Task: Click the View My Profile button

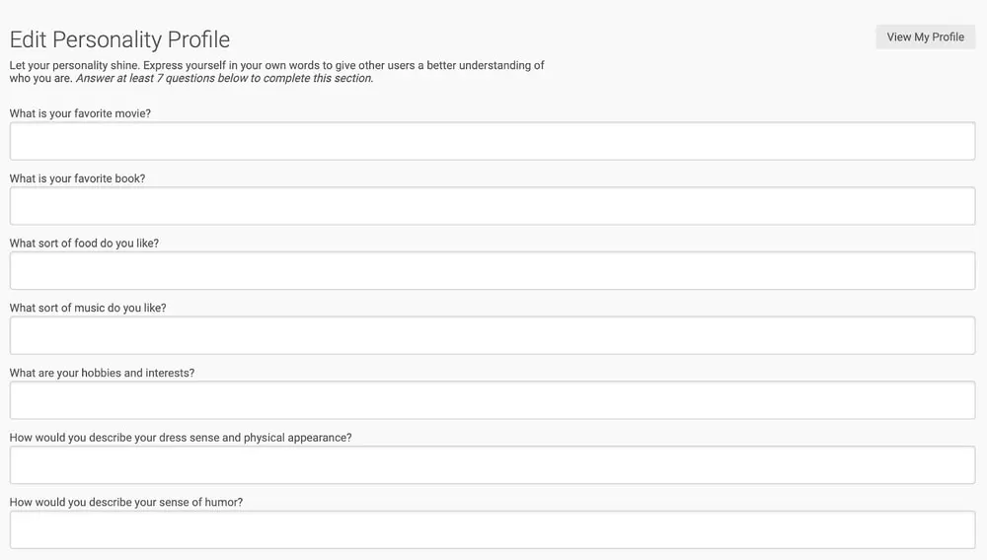Action: point(925,37)
